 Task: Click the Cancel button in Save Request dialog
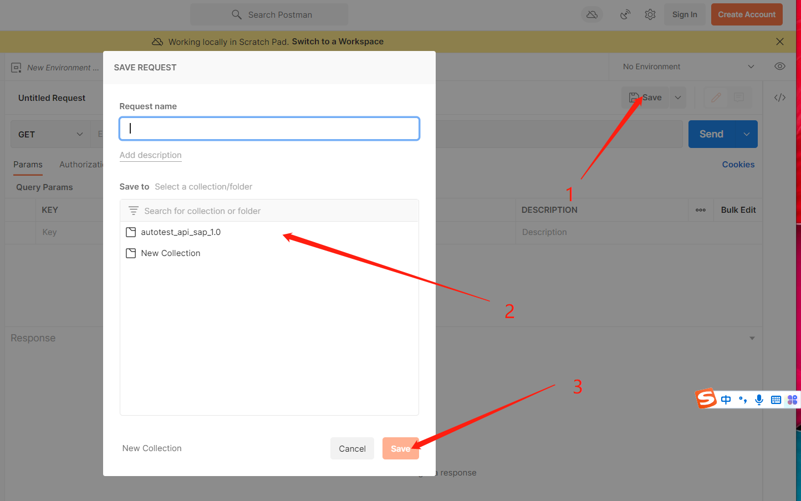click(352, 448)
